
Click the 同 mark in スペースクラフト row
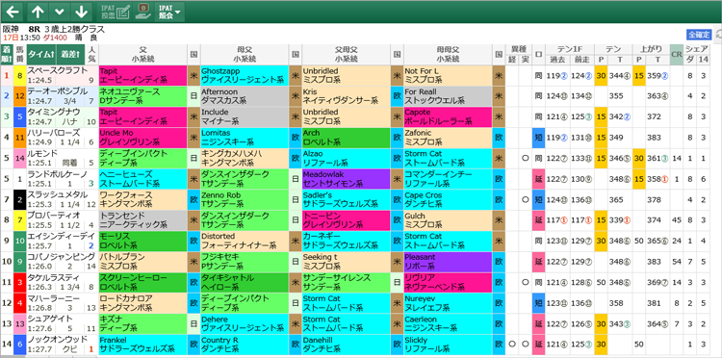pyautogui.click(x=539, y=75)
